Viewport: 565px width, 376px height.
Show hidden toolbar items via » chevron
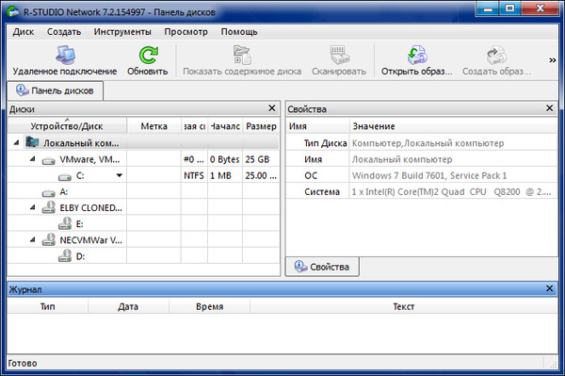click(552, 60)
